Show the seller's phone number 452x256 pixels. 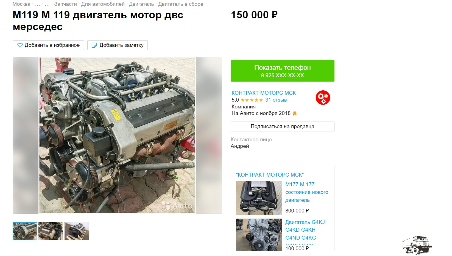click(282, 71)
